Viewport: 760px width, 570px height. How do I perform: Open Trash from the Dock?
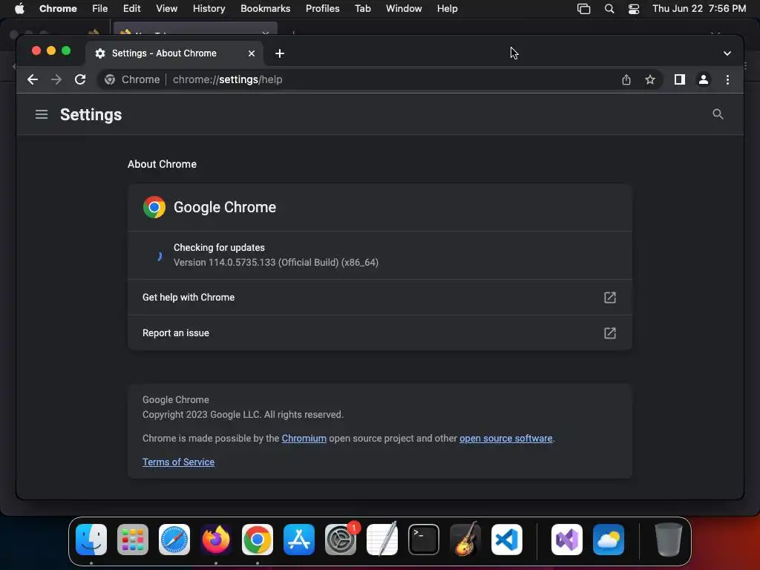coord(669,540)
